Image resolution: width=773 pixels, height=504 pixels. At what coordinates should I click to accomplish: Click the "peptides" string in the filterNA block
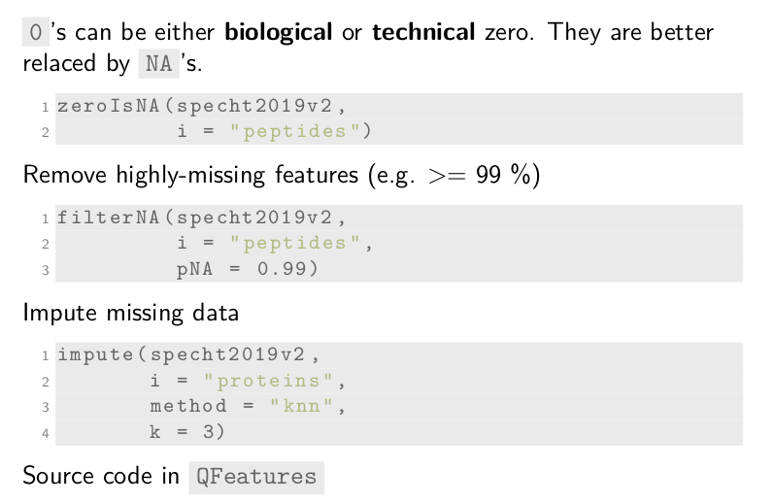303,243
